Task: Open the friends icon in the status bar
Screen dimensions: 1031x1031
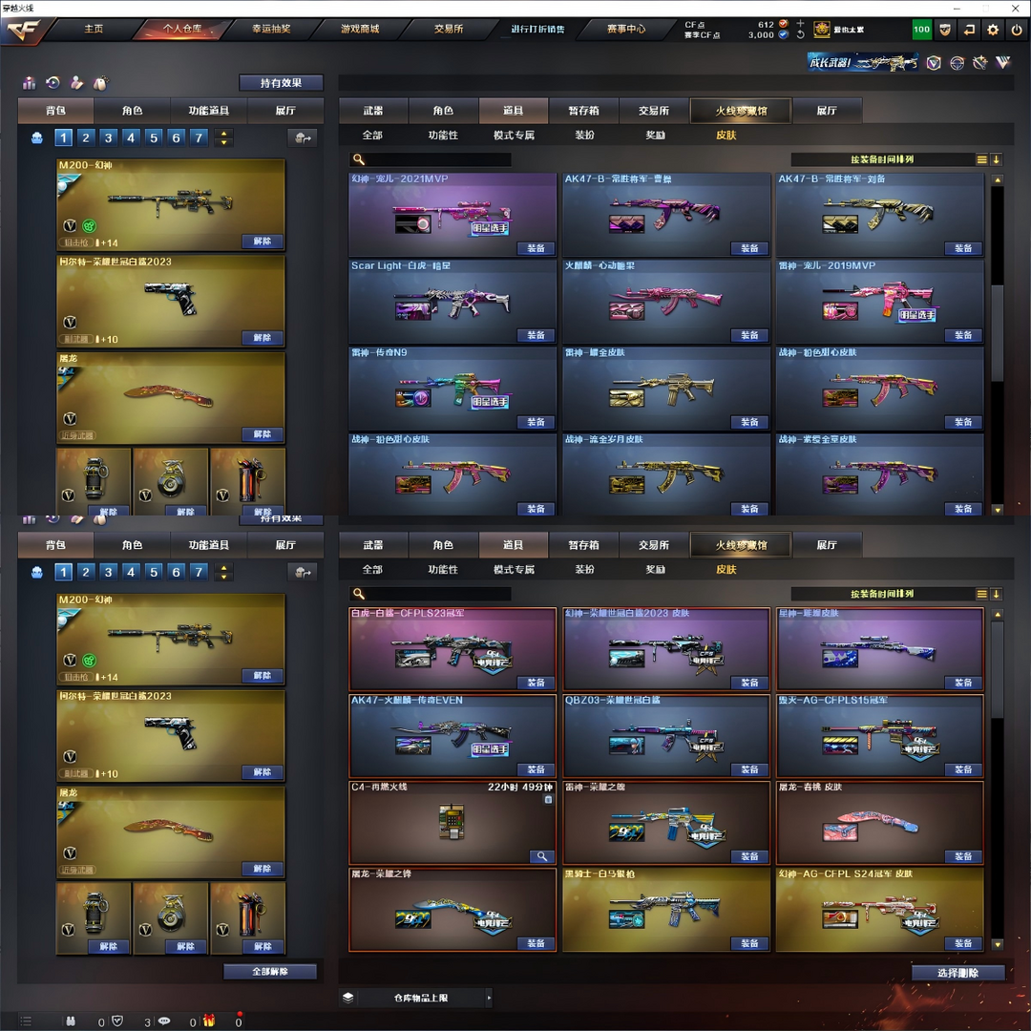Action: click(x=71, y=1021)
